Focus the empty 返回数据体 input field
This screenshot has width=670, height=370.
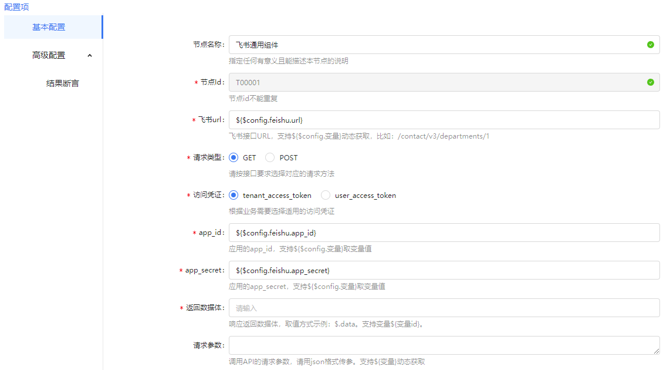[444, 308]
